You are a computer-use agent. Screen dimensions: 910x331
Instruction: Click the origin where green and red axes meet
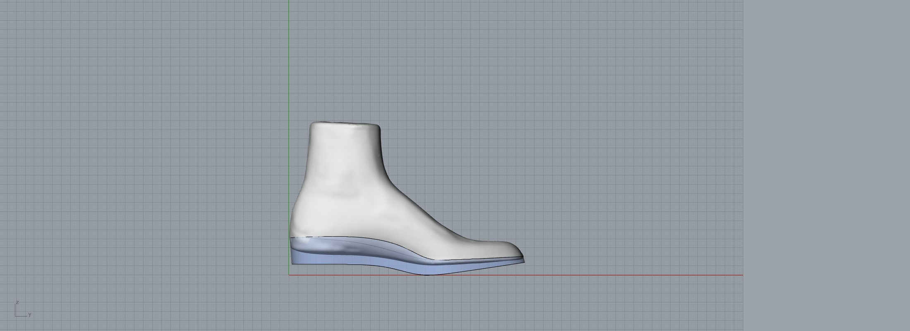tap(289, 275)
